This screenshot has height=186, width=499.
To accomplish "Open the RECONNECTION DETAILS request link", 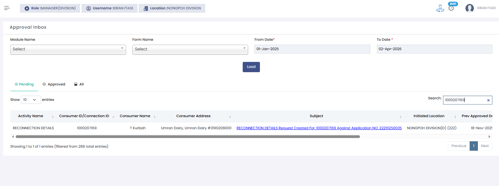I will (x=319, y=128).
